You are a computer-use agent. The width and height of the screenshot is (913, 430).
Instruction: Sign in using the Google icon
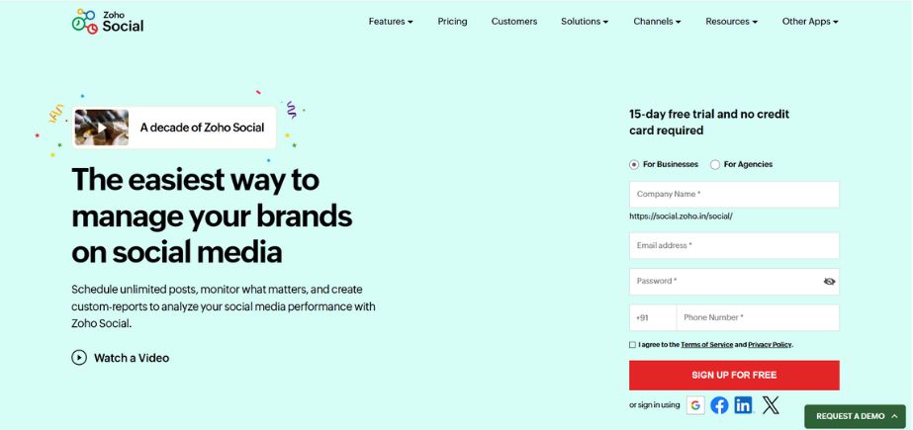695,404
